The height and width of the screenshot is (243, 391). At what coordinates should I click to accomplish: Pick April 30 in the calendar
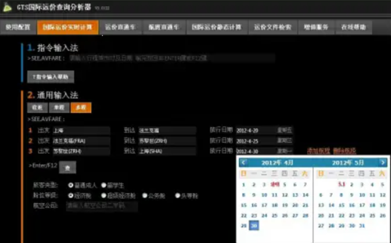coord(254,226)
